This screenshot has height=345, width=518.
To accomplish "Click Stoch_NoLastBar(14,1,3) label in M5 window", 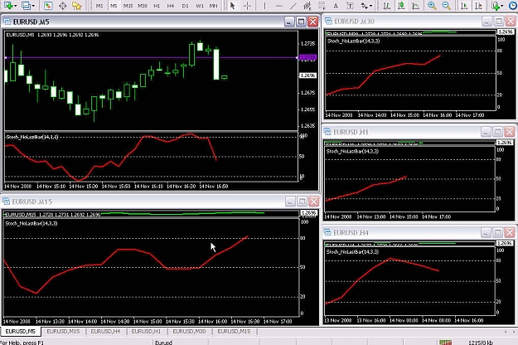I will click(x=32, y=137).
